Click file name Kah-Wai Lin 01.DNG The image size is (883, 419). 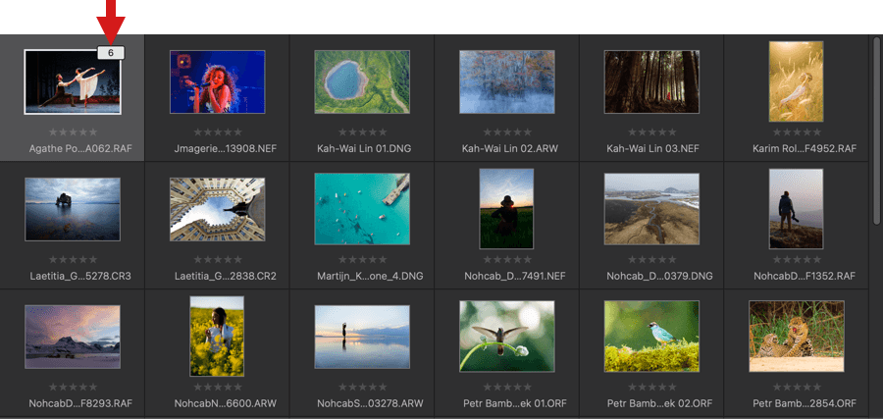click(x=363, y=149)
